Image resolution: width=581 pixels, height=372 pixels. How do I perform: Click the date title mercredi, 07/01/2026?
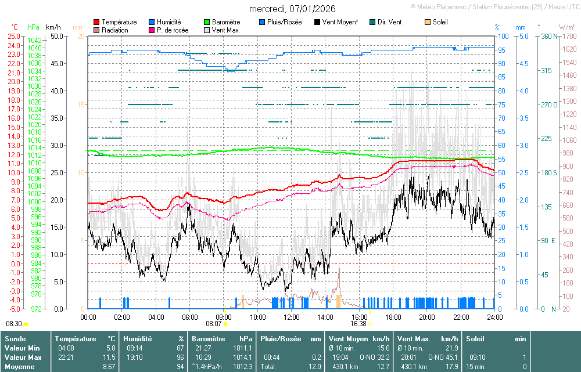click(292, 9)
